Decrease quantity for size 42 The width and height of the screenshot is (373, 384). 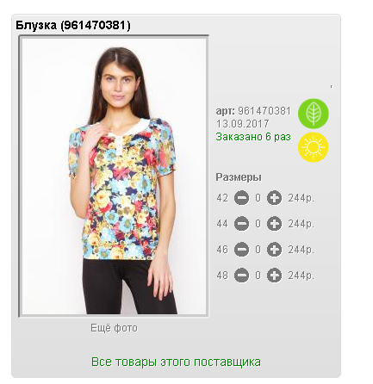pyautogui.click(x=241, y=198)
